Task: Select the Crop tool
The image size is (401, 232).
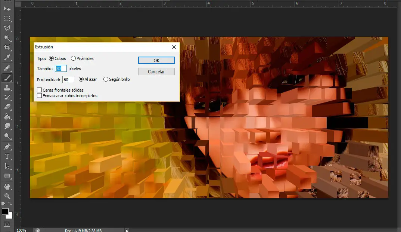Action: pyautogui.click(x=7, y=48)
